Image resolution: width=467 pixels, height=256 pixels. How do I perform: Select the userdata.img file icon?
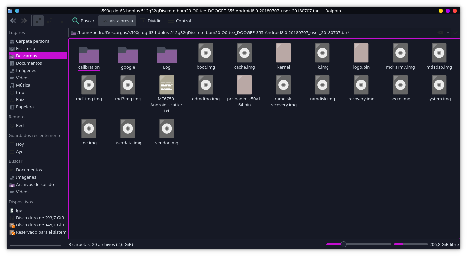coord(128,129)
